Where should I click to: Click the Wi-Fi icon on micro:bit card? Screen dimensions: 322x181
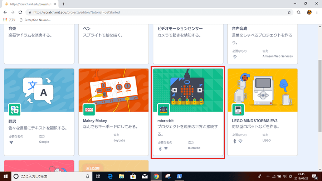coord(166,148)
